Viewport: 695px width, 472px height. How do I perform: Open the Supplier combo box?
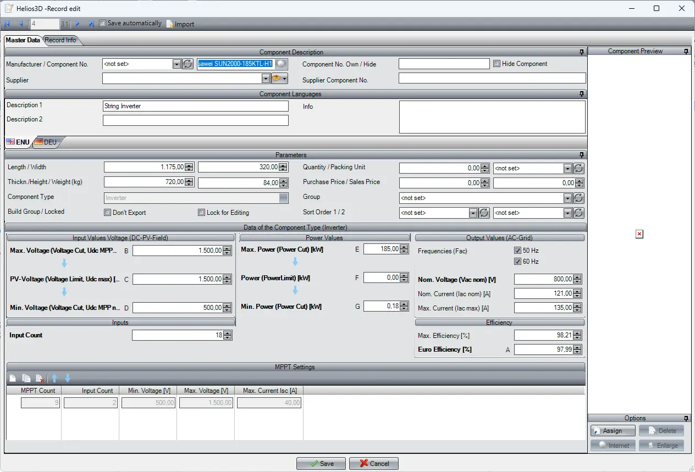[x=266, y=79]
